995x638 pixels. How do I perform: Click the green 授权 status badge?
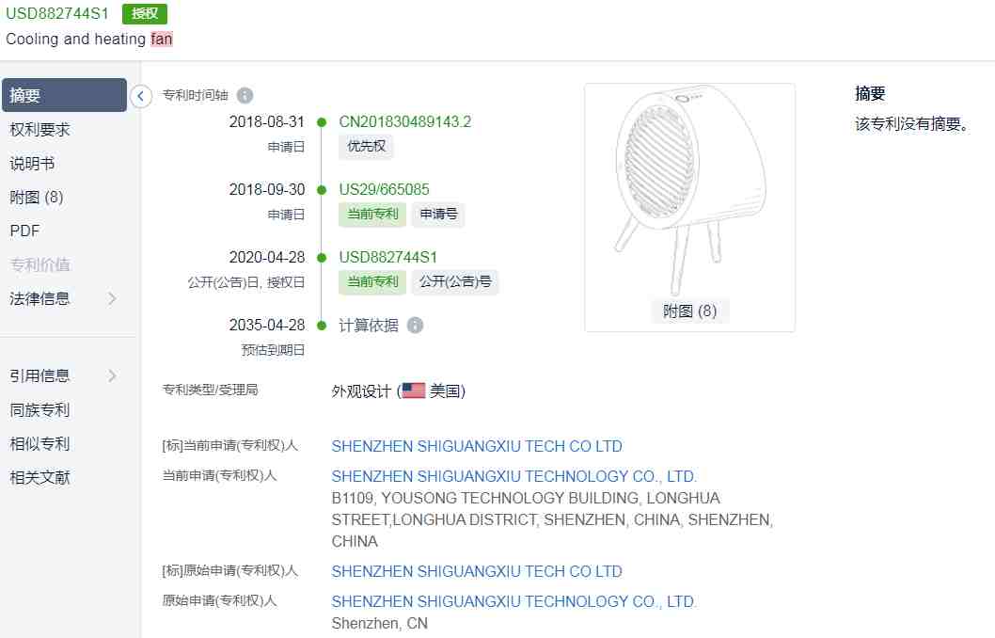pyautogui.click(x=145, y=13)
